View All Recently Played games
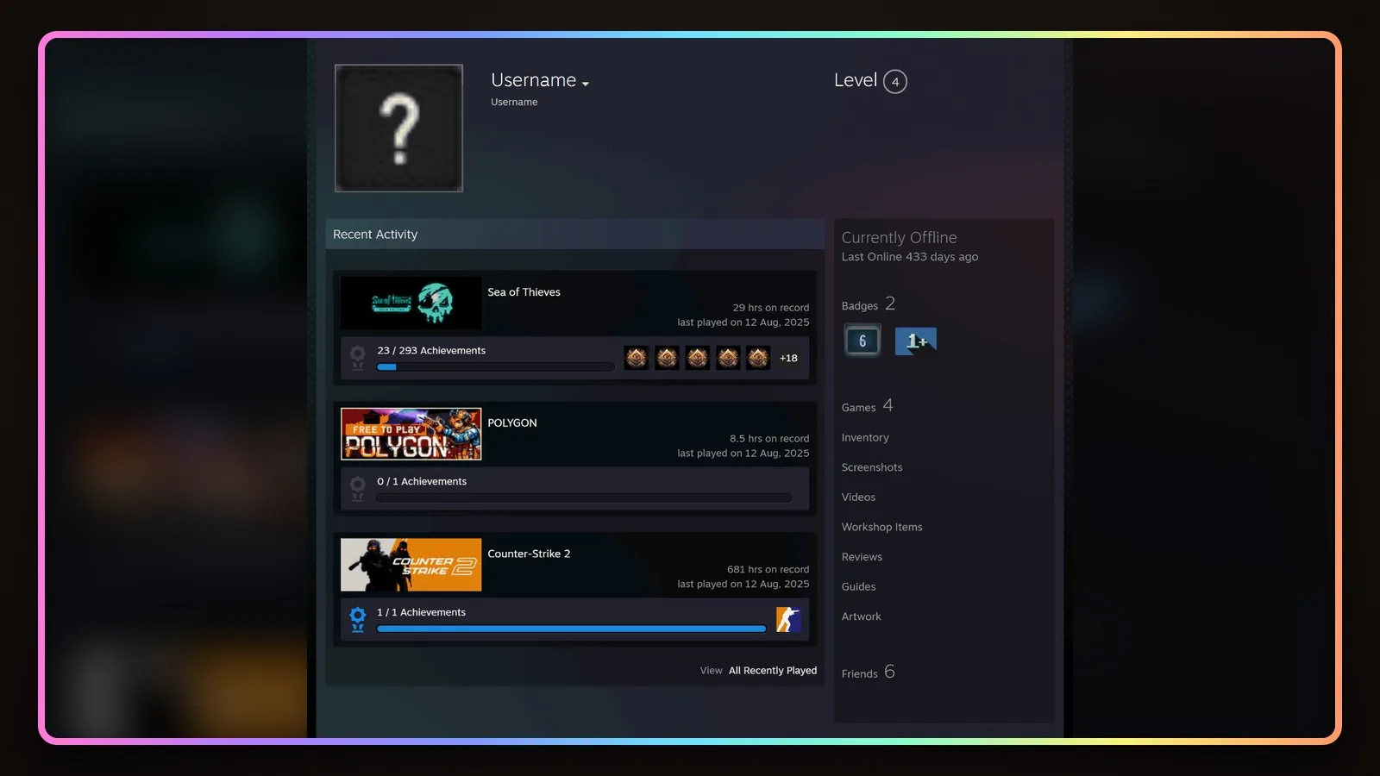Viewport: 1380px width, 776px height. (x=773, y=671)
